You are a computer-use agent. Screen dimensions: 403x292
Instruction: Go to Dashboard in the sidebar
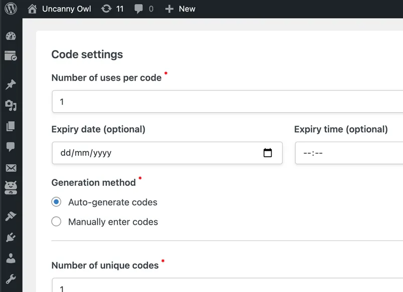pos(11,36)
